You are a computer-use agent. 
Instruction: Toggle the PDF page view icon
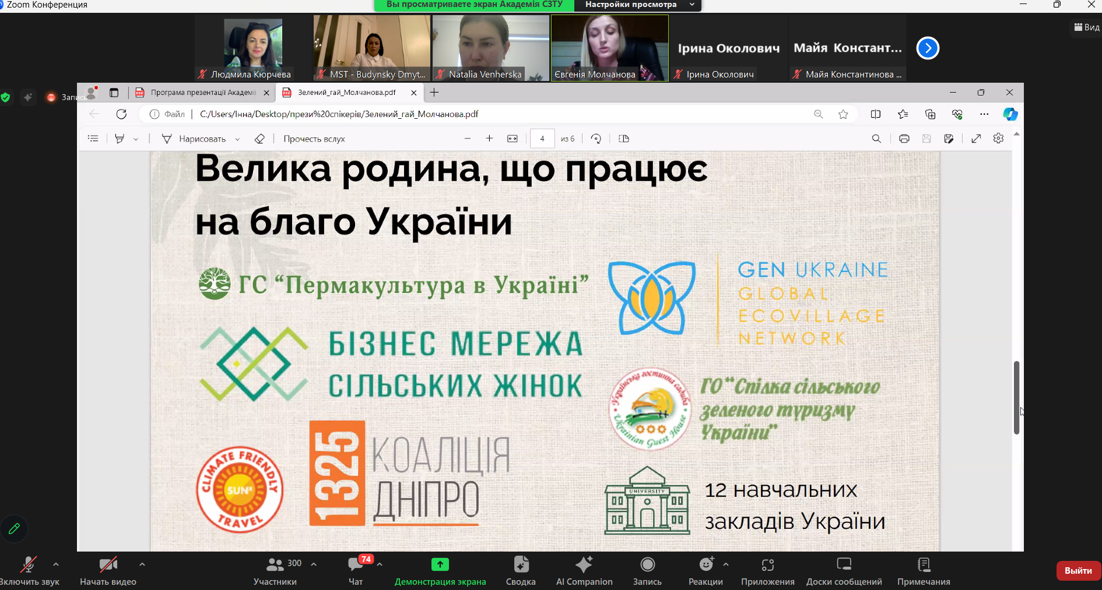coord(624,139)
